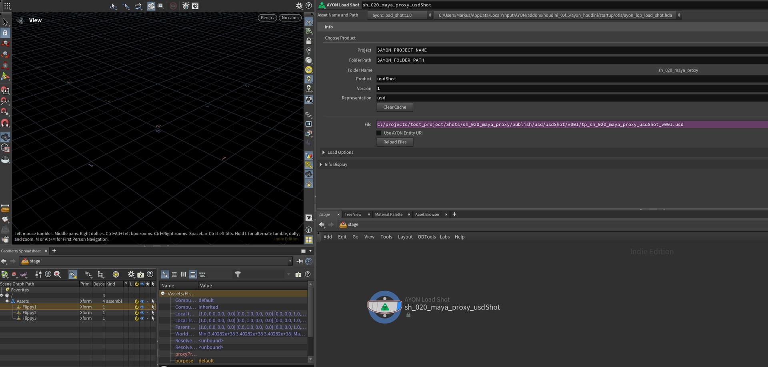Open the scene graph search magnifier icon
Image resolution: width=768 pixels, height=367 pixels.
click(x=58, y=274)
